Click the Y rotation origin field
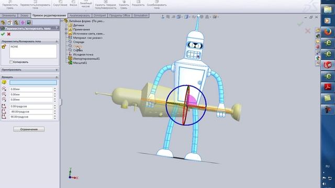The height and width of the screenshot is (188, 335). coord(31,95)
